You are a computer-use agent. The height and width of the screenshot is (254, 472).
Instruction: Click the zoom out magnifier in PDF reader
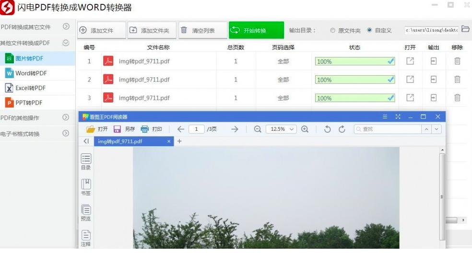click(258, 129)
